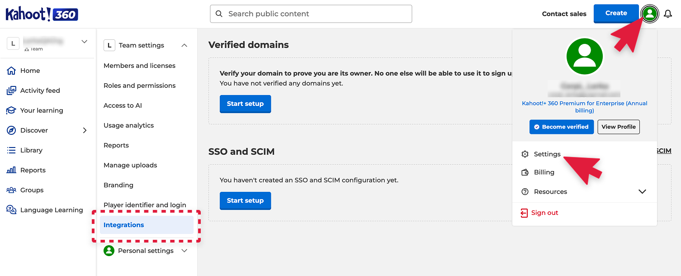Click the green avatar beside Personal settings
Viewport: 681px width, 276px height.
pyautogui.click(x=109, y=251)
